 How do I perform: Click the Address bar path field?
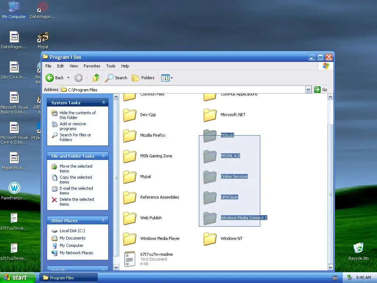[183, 90]
